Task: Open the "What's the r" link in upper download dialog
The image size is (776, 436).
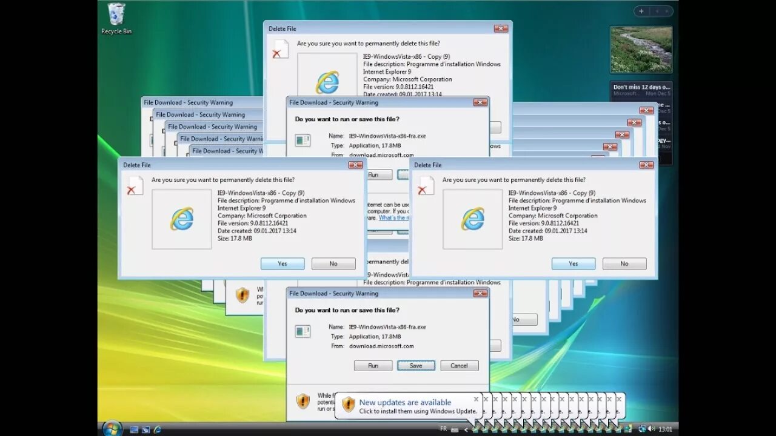Action: tap(393, 218)
